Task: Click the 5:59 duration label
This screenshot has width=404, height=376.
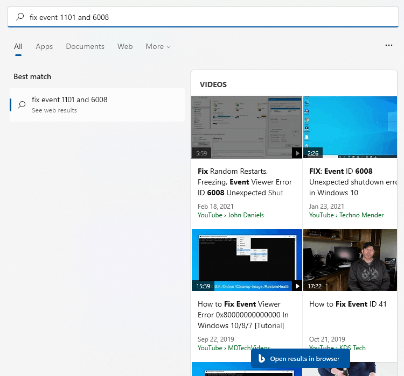Action: (x=201, y=153)
